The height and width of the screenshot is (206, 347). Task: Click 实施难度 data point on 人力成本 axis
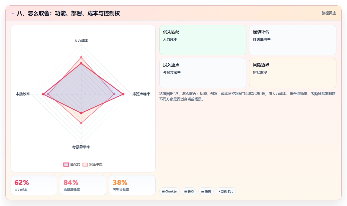81,57
